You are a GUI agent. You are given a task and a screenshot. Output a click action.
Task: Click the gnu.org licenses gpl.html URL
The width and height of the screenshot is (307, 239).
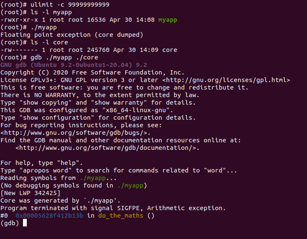[226, 80]
